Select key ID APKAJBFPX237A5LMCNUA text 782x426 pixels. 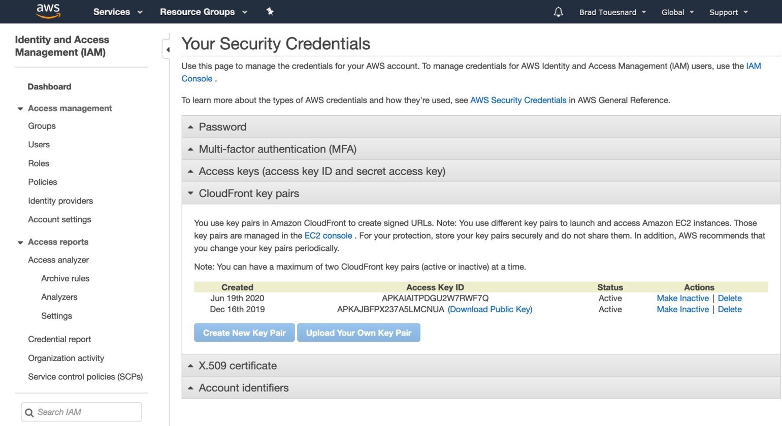click(x=390, y=309)
